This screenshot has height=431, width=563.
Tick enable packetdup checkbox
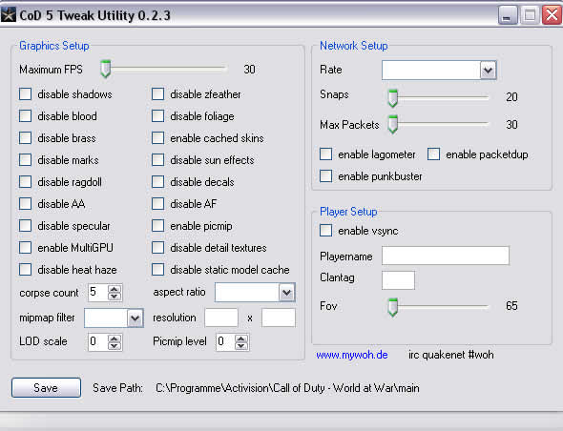[433, 154]
